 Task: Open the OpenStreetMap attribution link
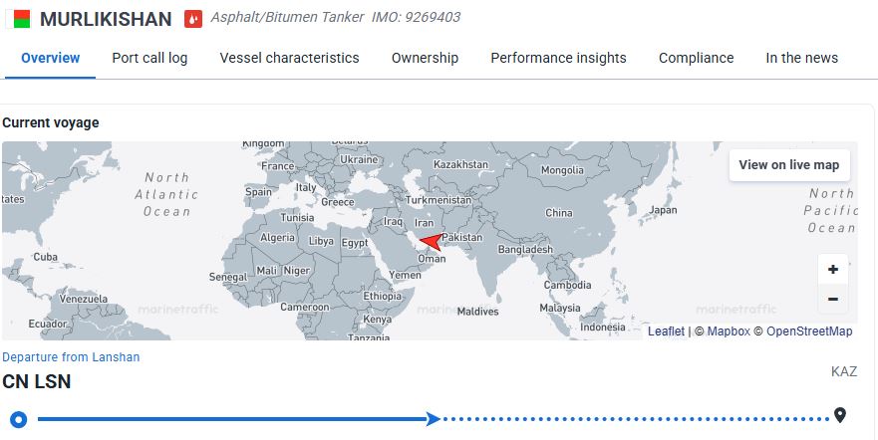809,331
